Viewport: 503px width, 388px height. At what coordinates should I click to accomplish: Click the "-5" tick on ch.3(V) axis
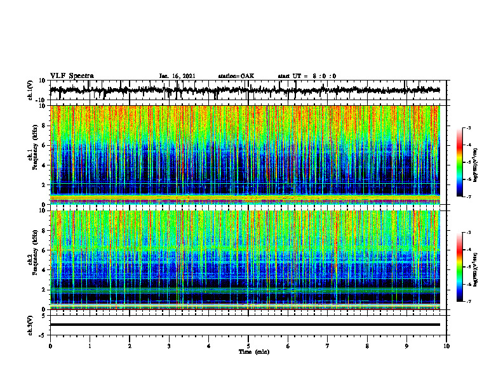click(43, 335)
